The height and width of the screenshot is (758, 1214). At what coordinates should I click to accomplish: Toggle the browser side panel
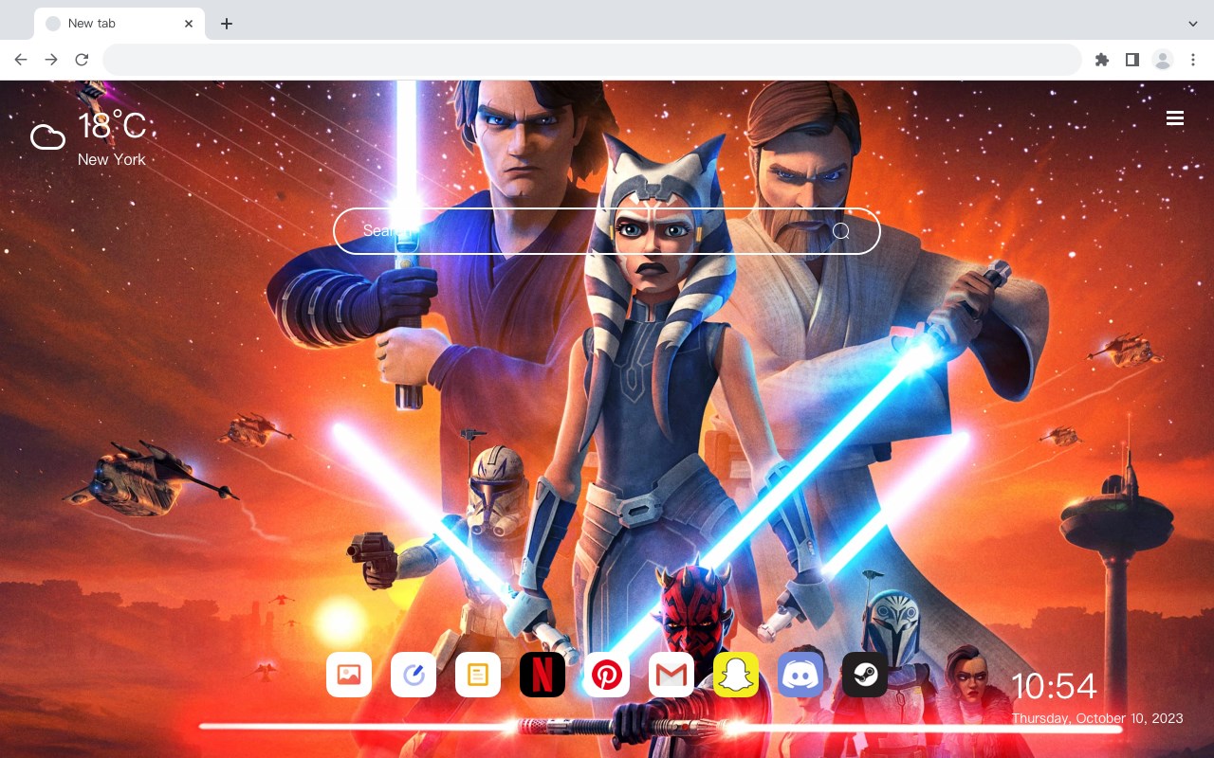pos(1131,60)
